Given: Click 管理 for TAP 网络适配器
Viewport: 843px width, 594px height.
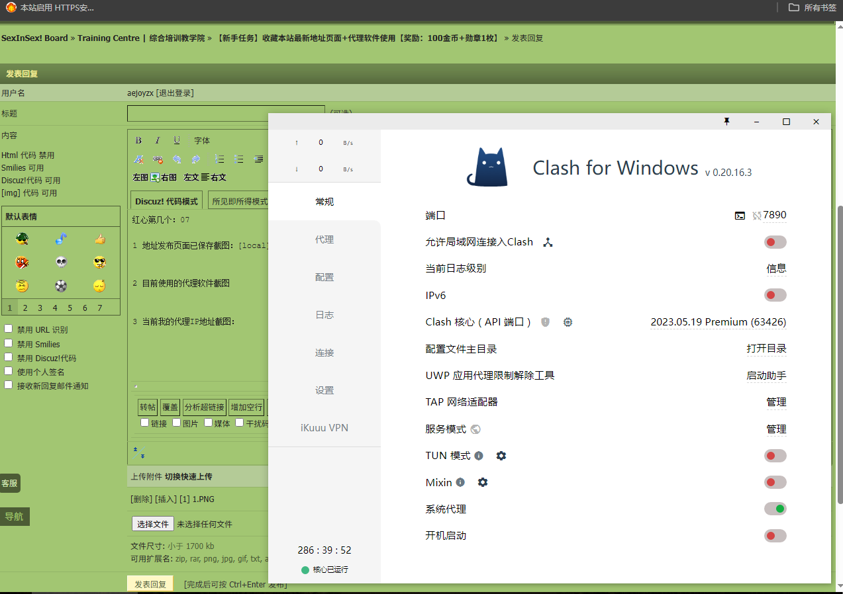Looking at the screenshot, I should point(777,402).
